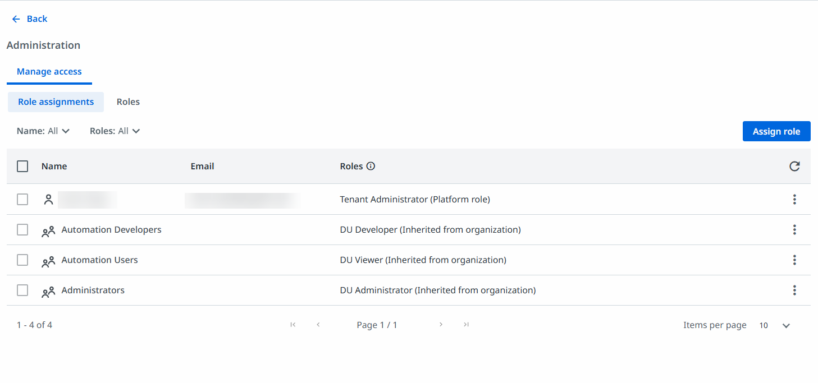
Task: Toggle the select-all checkbox in header
Action: click(22, 166)
